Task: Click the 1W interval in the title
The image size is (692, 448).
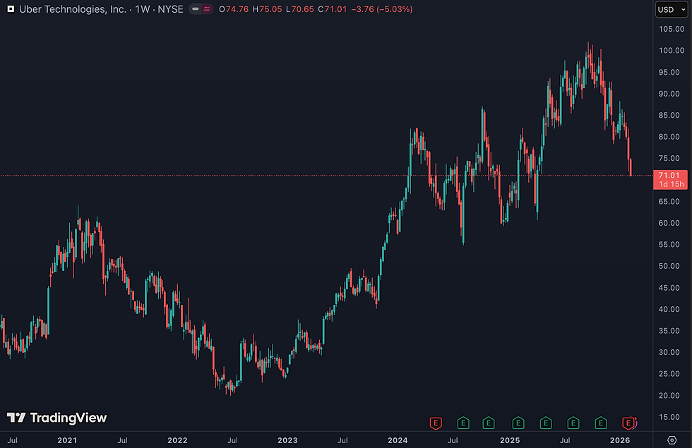Action: [x=143, y=9]
